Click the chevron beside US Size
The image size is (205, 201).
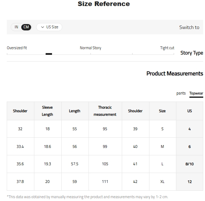pyautogui.click(x=42, y=27)
